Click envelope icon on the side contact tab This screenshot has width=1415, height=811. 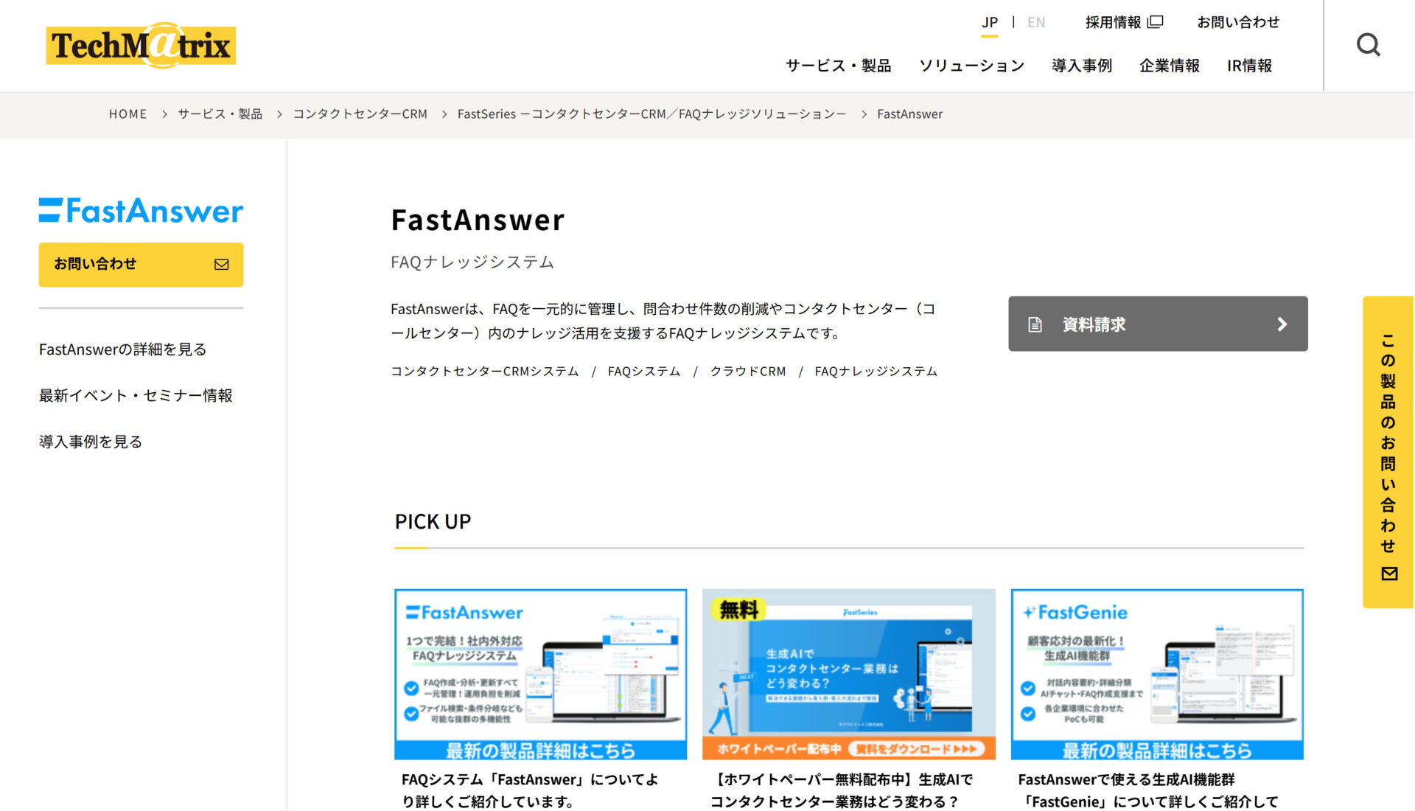point(1389,574)
